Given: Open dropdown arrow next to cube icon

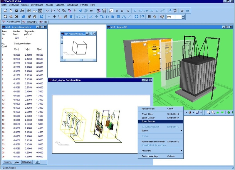Looking at the screenshot, I should (194, 113).
